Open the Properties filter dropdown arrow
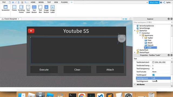The image size is (173, 97). pos(172,59)
